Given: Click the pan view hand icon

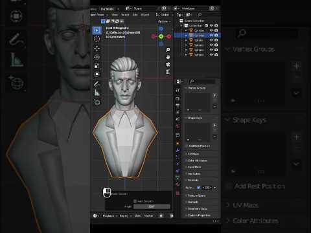Looking at the screenshot, I should coord(168,57).
